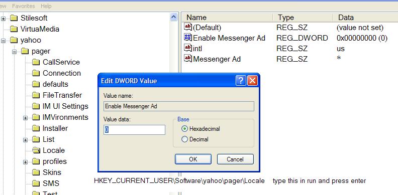Cancel the Edit DWORD Value dialog

[x=235, y=159]
